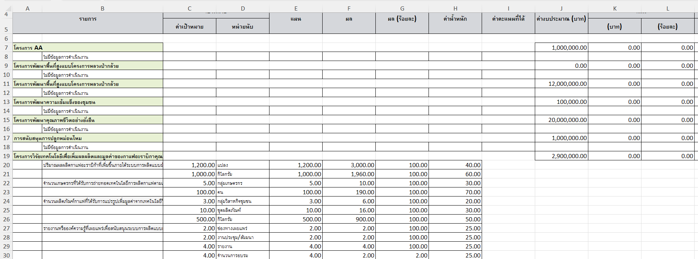Select row 7 by its row number
The image size is (698, 259).
pos(6,47)
